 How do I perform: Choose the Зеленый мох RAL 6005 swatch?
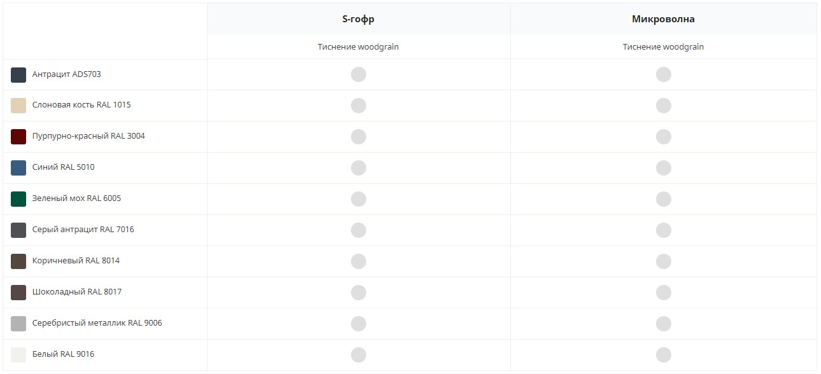(x=18, y=199)
